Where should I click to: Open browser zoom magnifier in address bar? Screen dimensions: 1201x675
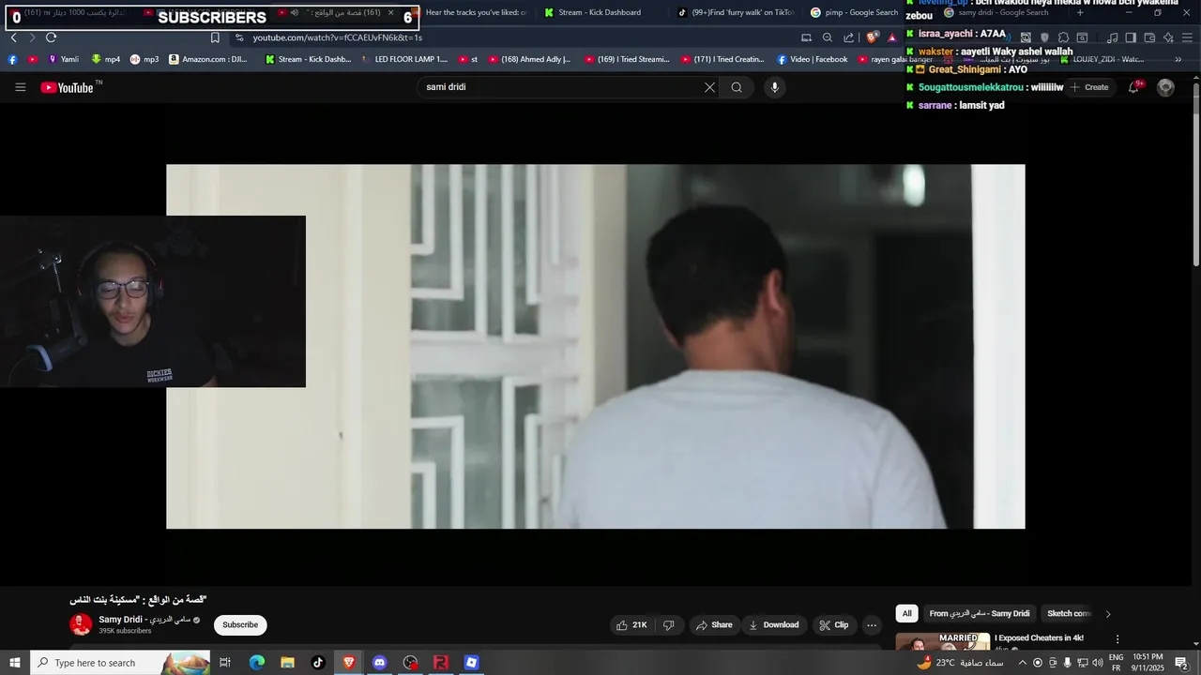coord(828,37)
